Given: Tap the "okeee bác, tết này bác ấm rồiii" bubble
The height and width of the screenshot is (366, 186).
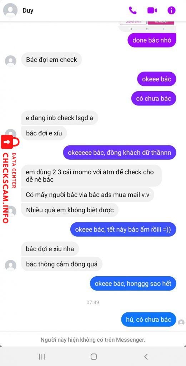Looking at the screenshot, I should (x=123, y=229).
